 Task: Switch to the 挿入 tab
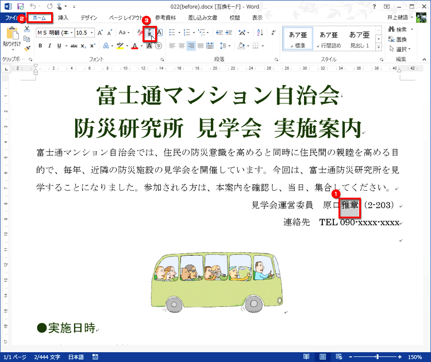[63, 18]
